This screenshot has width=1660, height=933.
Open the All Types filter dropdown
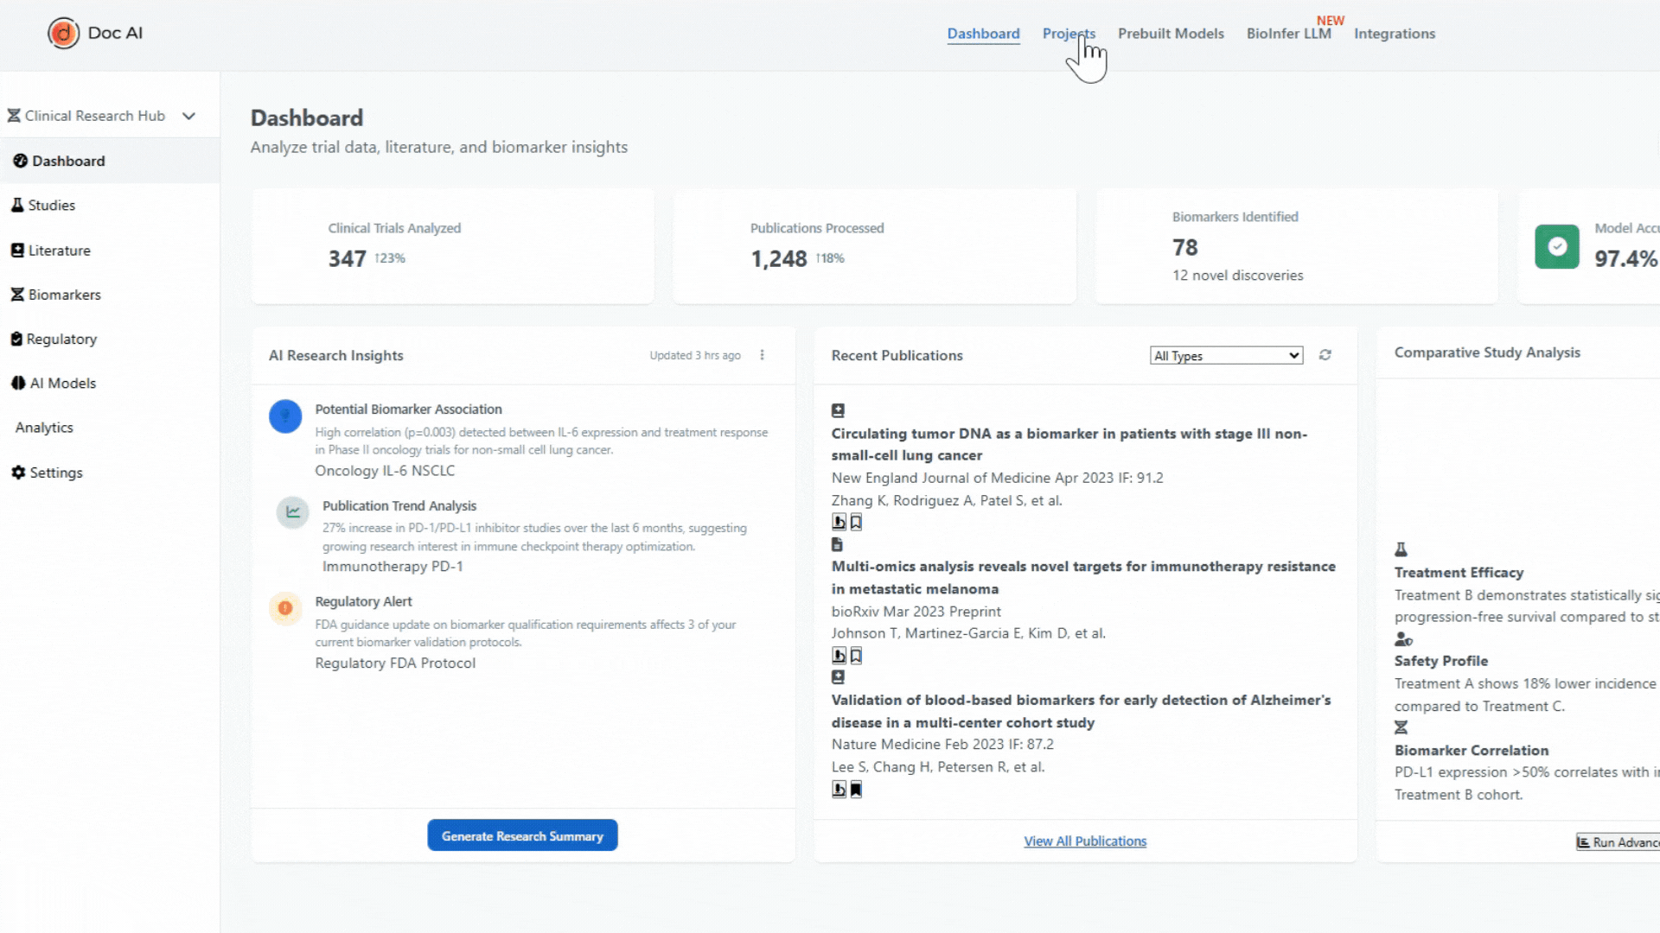point(1226,356)
